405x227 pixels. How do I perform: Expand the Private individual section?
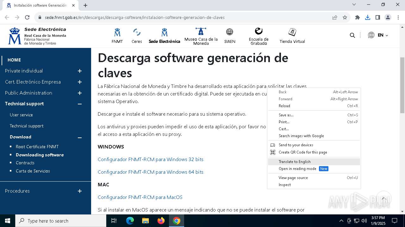pos(80,71)
